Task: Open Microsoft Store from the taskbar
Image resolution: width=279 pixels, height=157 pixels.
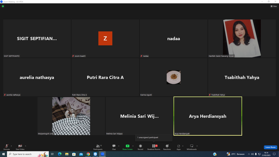Action: click(x=74, y=154)
